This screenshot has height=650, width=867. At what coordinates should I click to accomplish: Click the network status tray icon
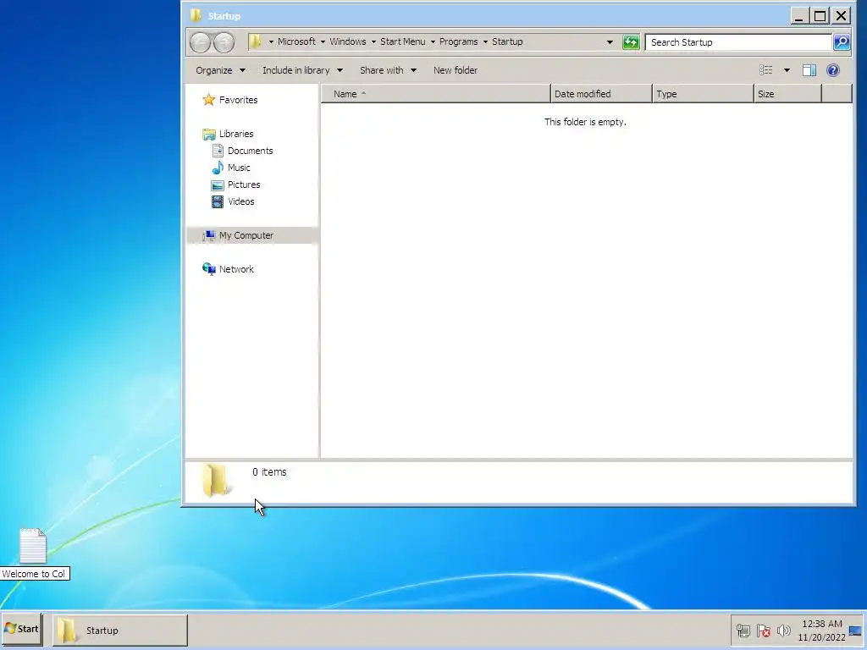pos(743,630)
